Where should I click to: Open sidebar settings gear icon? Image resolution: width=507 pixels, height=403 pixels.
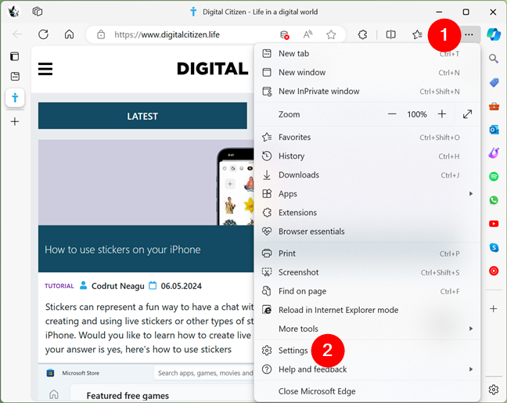[x=494, y=390]
